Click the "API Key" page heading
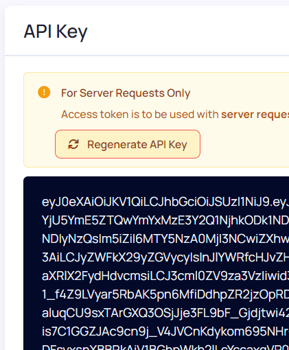The height and width of the screenshot is (350, 289). tap(56, 32)
